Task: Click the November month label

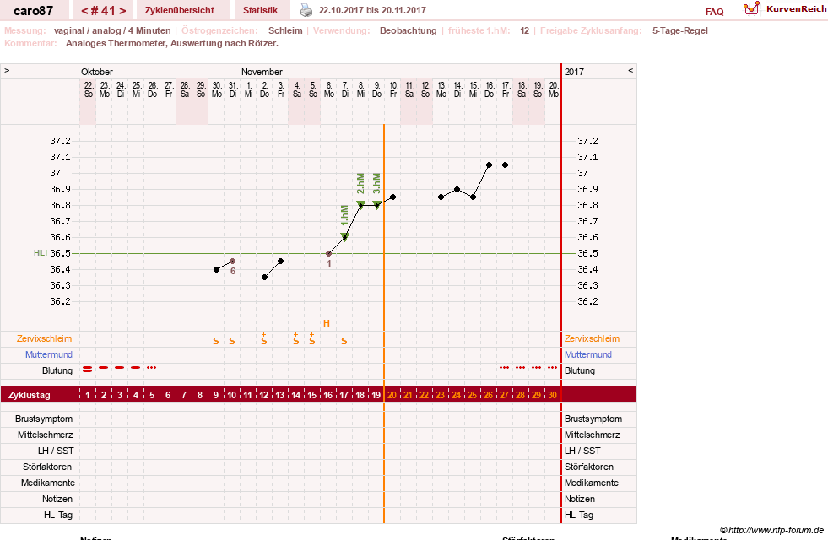Action: [x=262, y=72]
